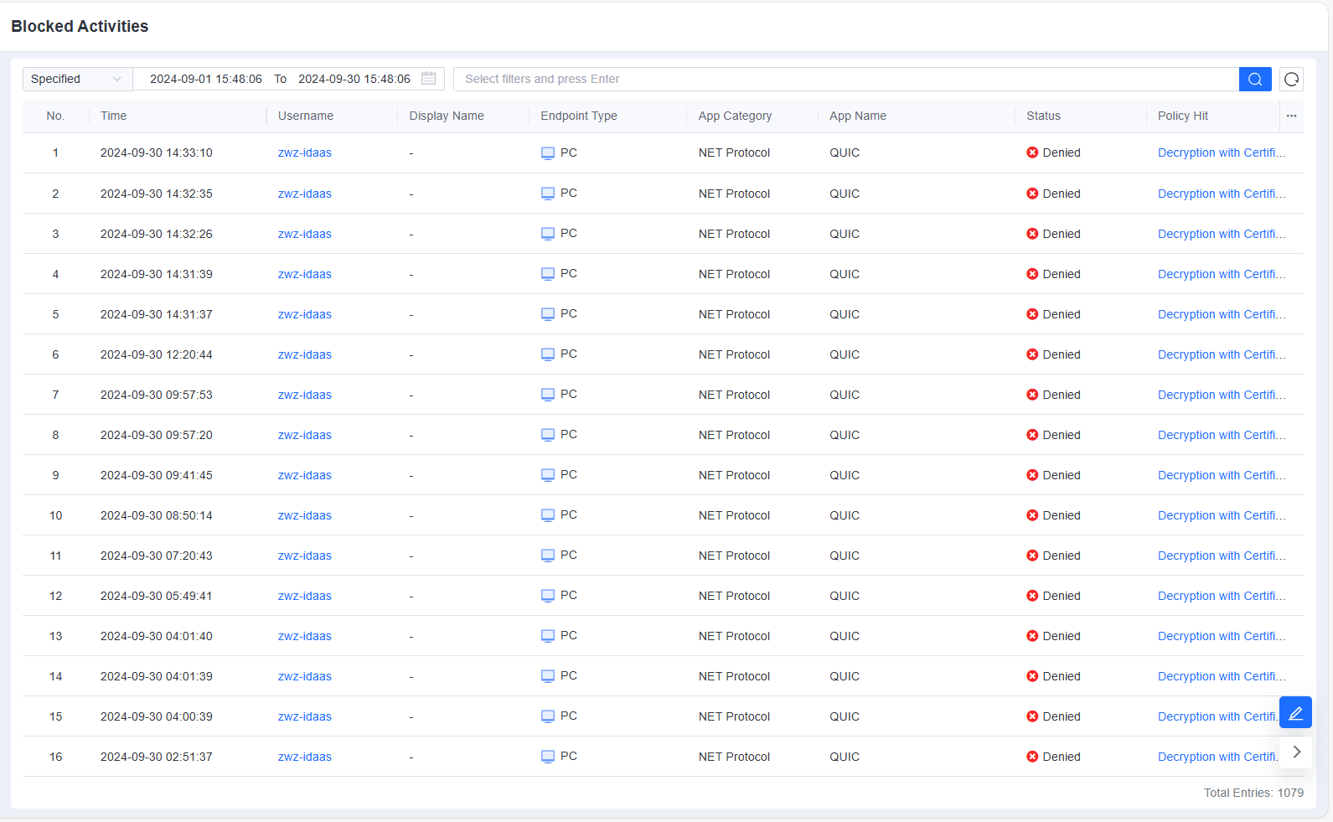Click Denied status text in row 7

[1062, 395]
